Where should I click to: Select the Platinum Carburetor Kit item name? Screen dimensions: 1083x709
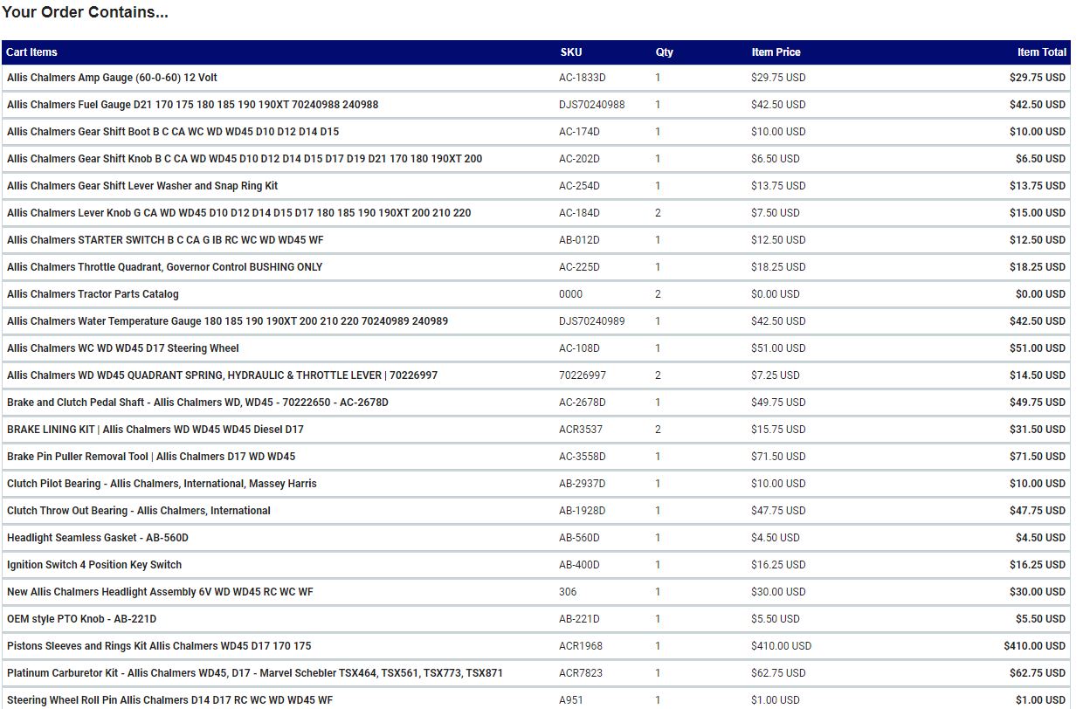tap(255, 673)
